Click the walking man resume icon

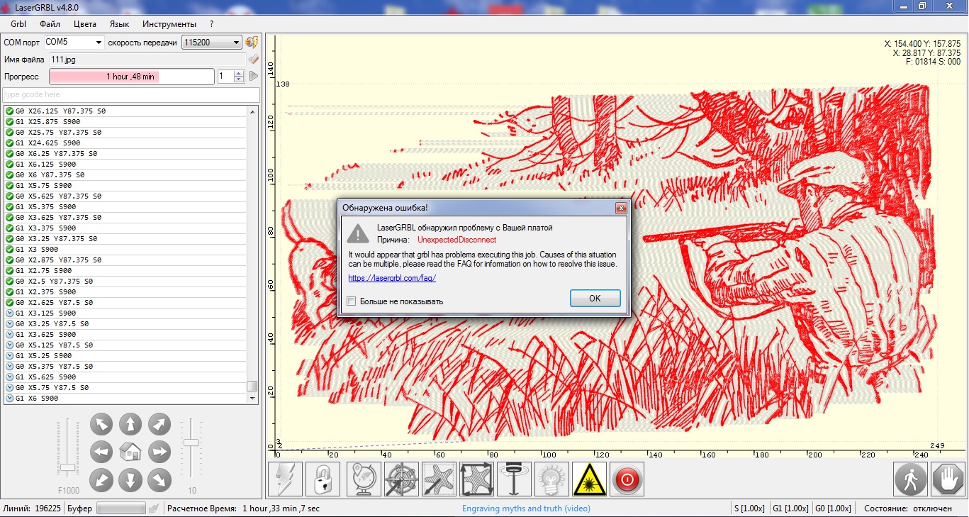(x=911, y=479)
